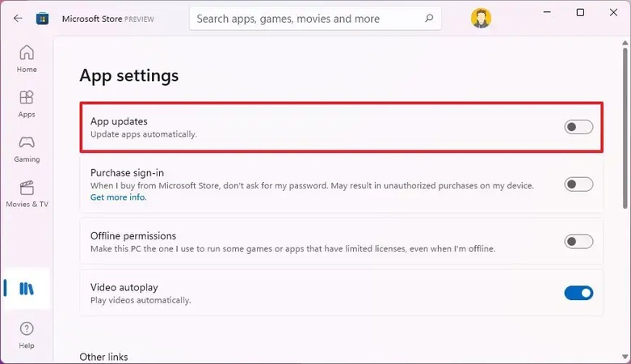
Task: Turn on Purchase sign-in toggle
Action: [x=578, y=184]
